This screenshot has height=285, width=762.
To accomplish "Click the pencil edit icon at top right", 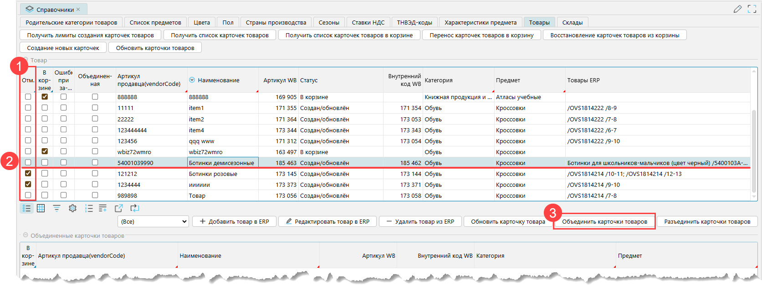I will [x=737, y=9].
